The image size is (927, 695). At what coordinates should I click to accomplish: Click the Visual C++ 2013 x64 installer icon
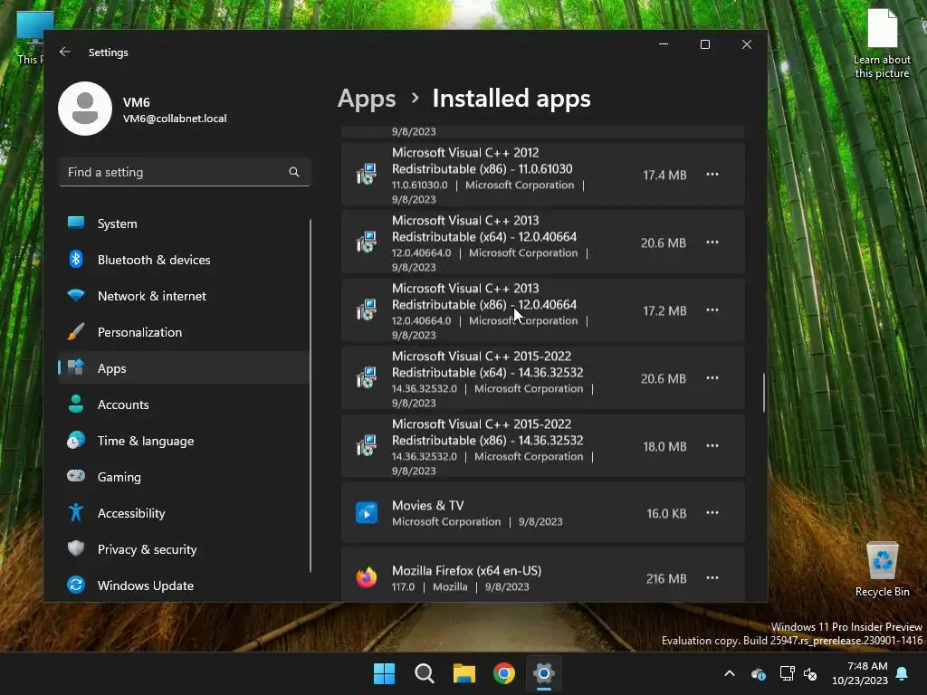coord(367,243)
